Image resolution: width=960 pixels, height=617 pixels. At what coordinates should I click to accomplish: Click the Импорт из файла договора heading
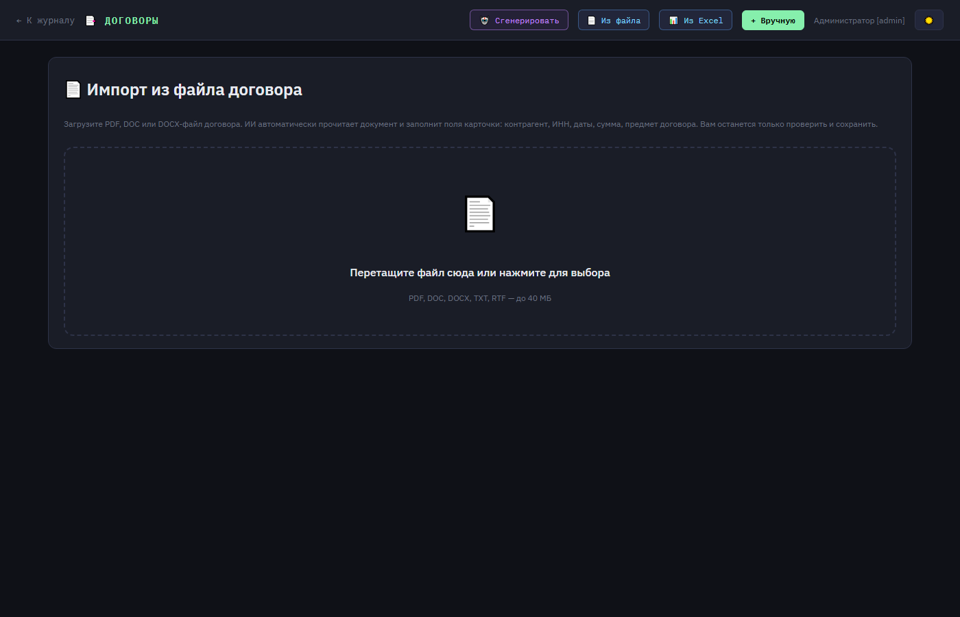coord(194,90)
